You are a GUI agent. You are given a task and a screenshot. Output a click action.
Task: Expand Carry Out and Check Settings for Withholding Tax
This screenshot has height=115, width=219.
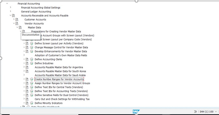pos(24,99)
